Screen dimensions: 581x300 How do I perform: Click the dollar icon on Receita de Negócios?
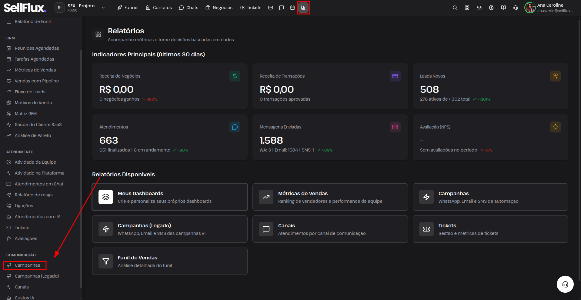click(235, 76)
